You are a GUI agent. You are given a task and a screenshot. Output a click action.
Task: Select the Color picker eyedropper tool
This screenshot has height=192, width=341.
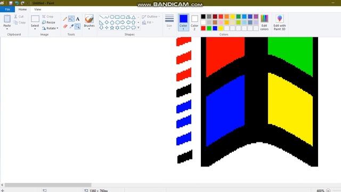(x=71, y=26)
